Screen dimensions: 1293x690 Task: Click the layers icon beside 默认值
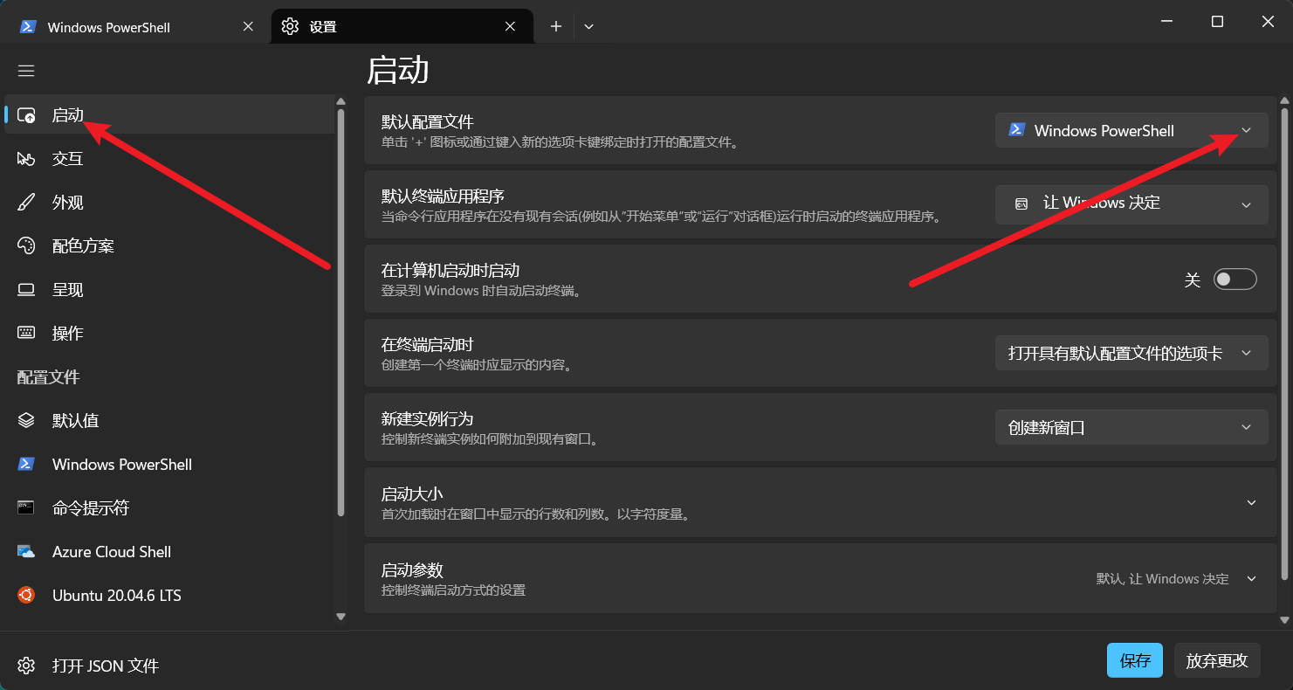click(26, 421)
